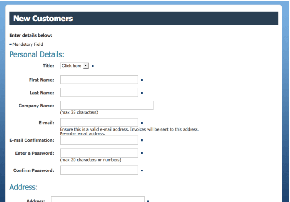Select mandatory marker beside Confirm Password

[x=142, y=170]
